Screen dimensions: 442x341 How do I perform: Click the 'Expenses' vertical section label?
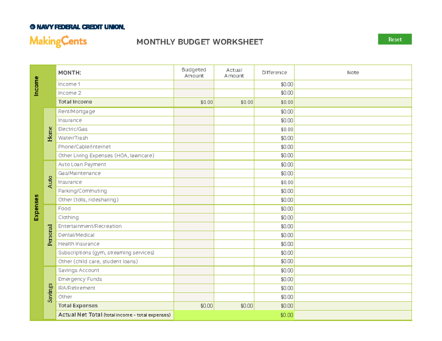tap(36, 208)
